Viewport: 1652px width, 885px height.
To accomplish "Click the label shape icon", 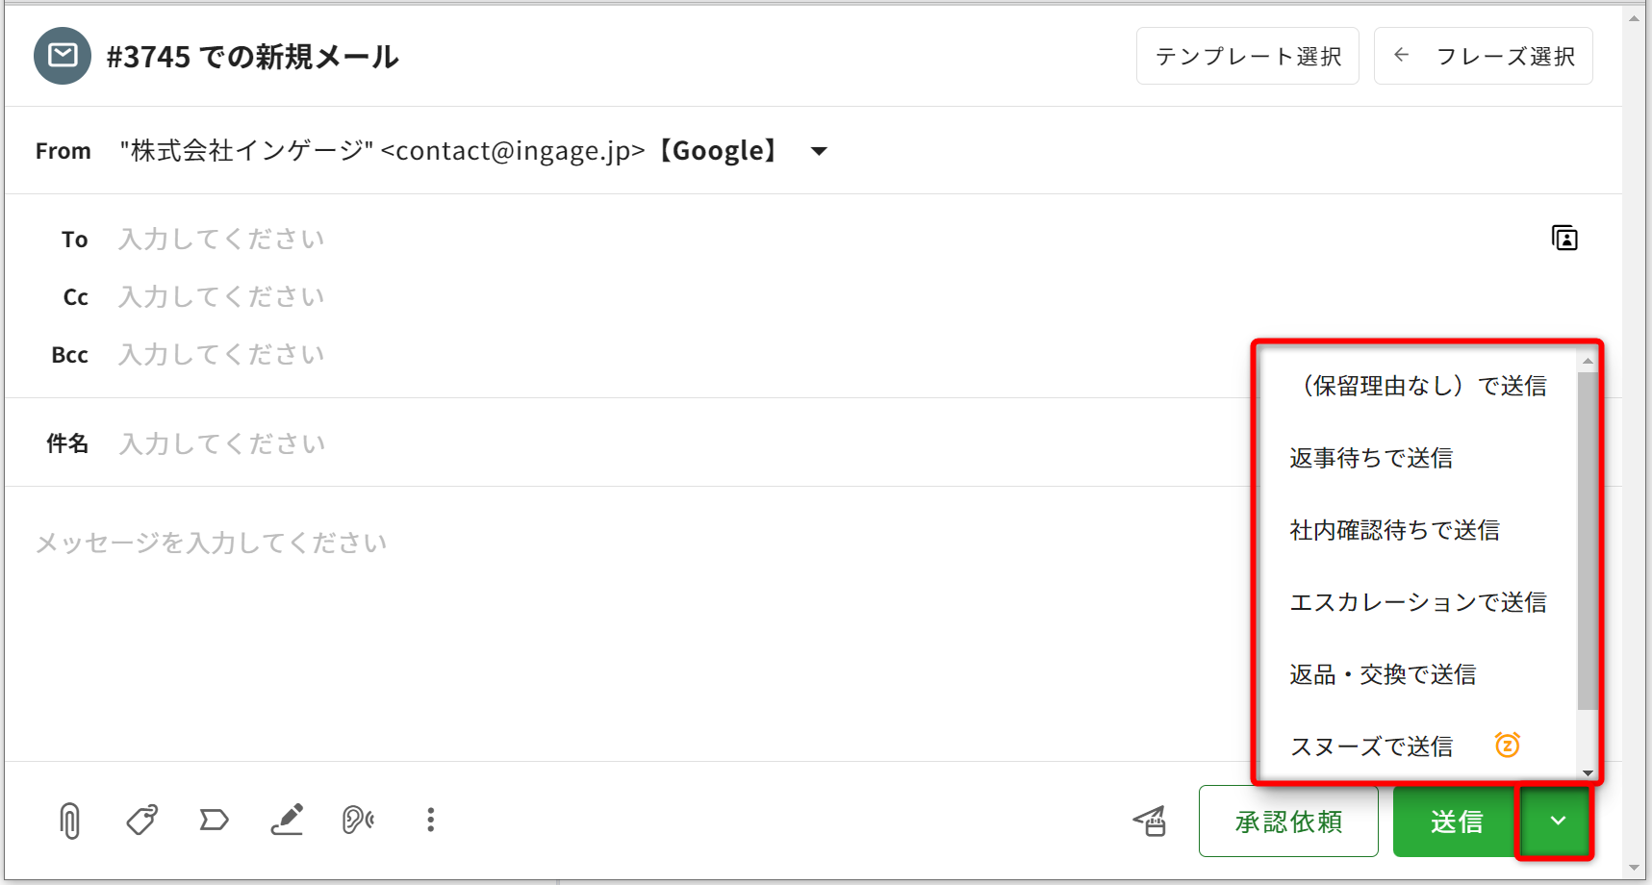I will [x=214, y=821].
